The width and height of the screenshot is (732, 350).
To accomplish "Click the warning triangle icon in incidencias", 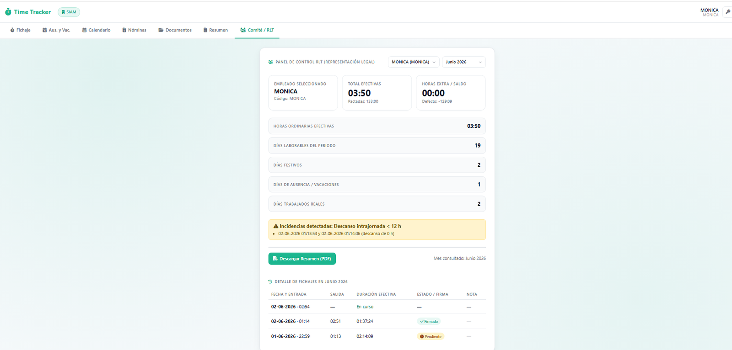I will 276,226.
